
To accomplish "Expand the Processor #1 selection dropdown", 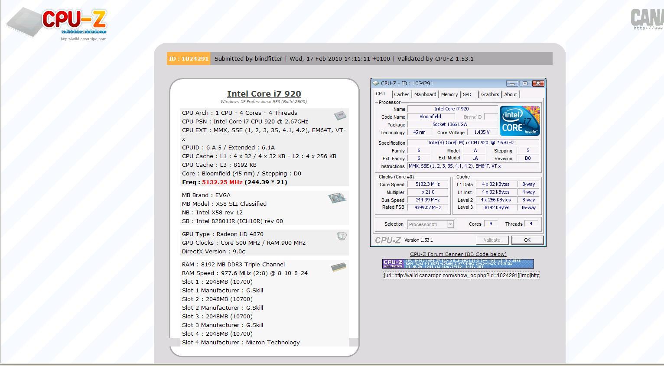I will pyautogui.click(x=450, y=224).
